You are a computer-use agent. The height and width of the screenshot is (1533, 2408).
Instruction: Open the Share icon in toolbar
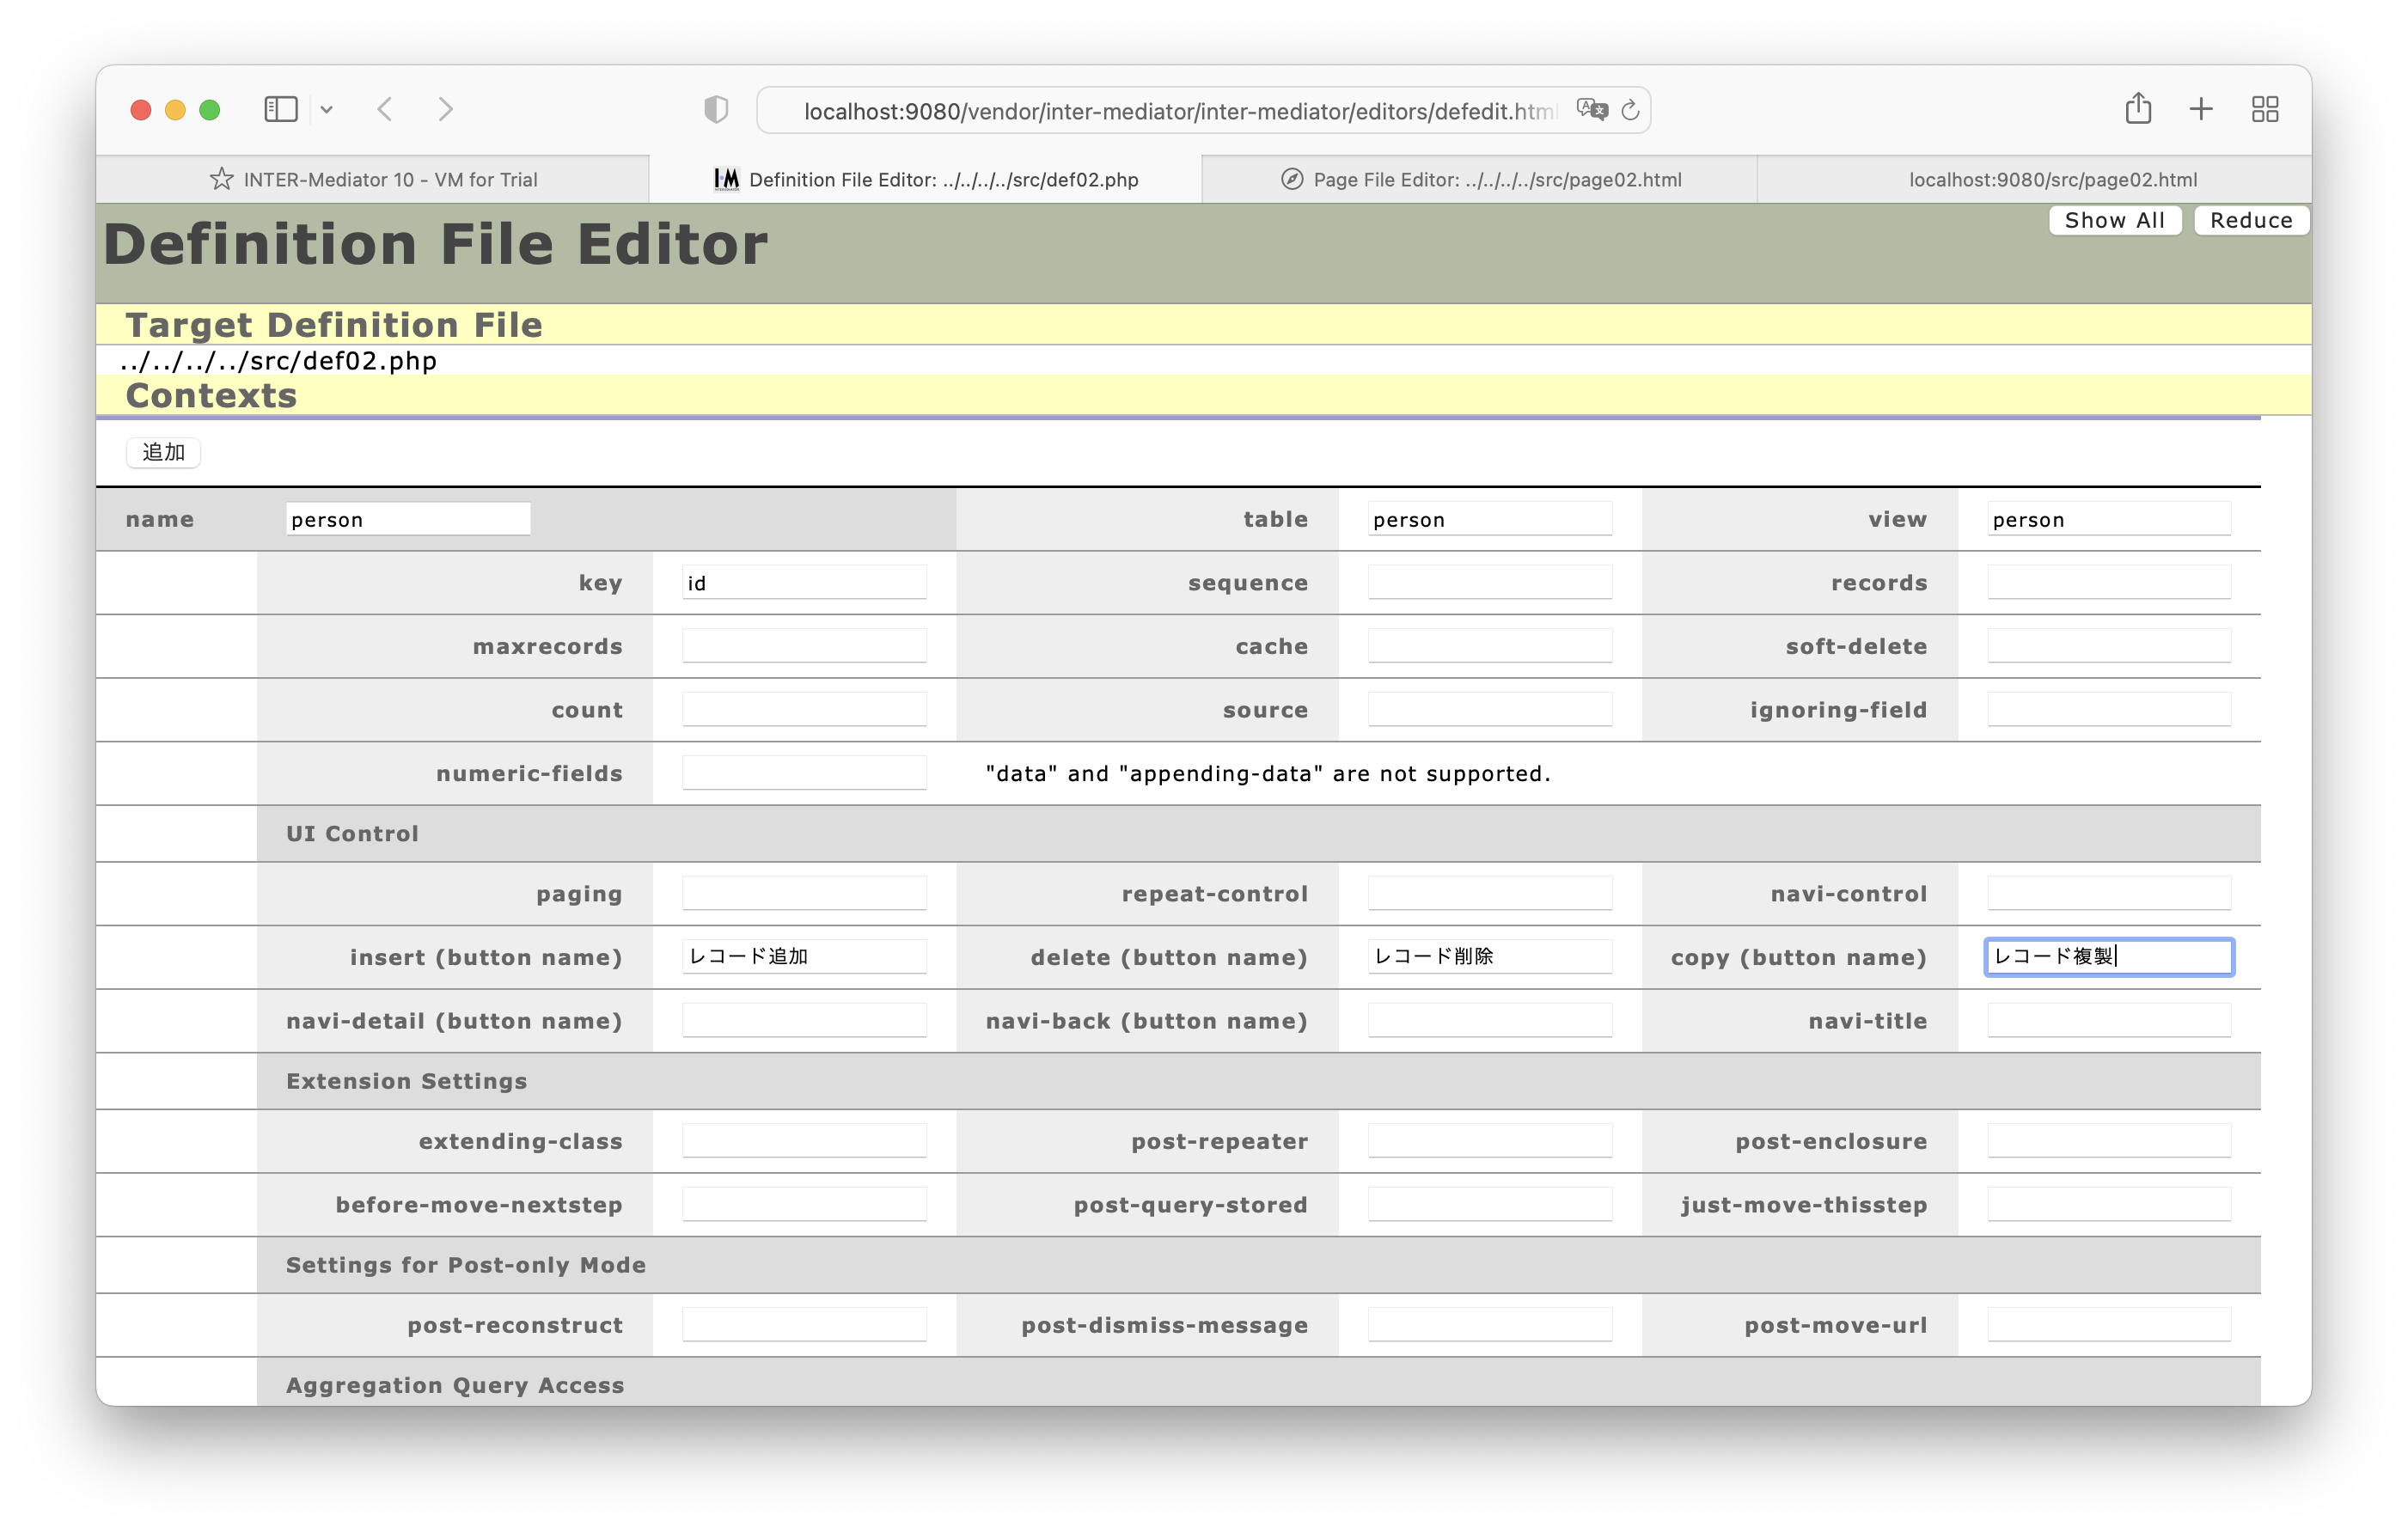point(2138,108)
